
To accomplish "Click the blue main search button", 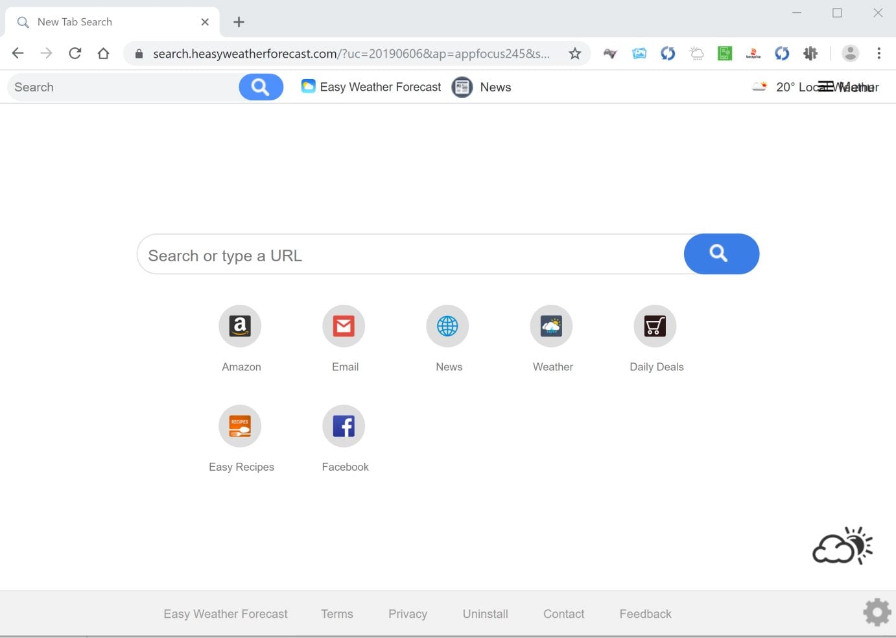I will (722, 254).
